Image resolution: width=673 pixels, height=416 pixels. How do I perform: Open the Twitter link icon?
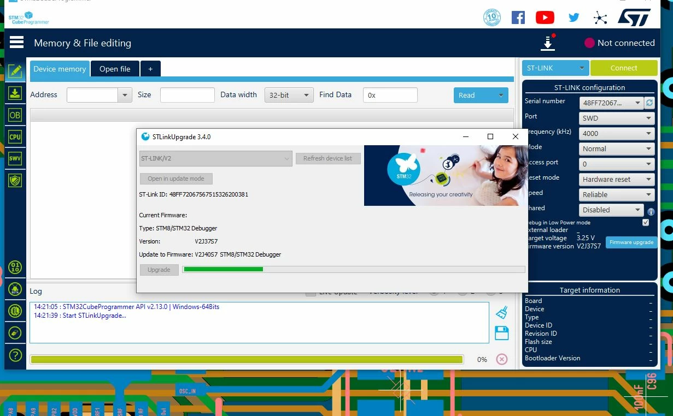pyautogui.click(x=573, y=17)
